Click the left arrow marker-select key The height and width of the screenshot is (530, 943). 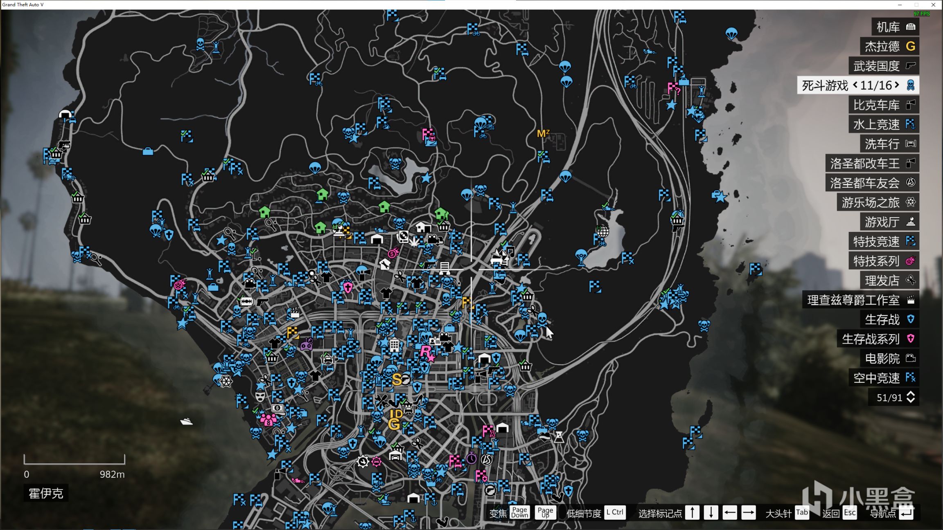730,512
